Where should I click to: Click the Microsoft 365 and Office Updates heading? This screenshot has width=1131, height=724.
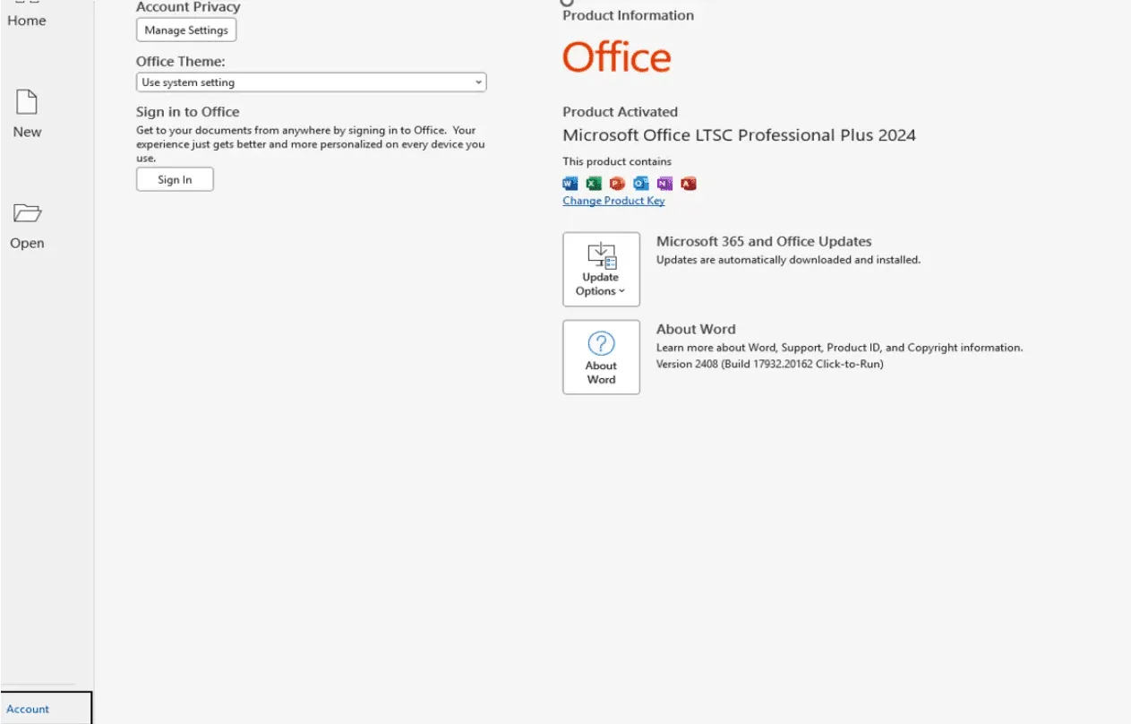(763, 241)
